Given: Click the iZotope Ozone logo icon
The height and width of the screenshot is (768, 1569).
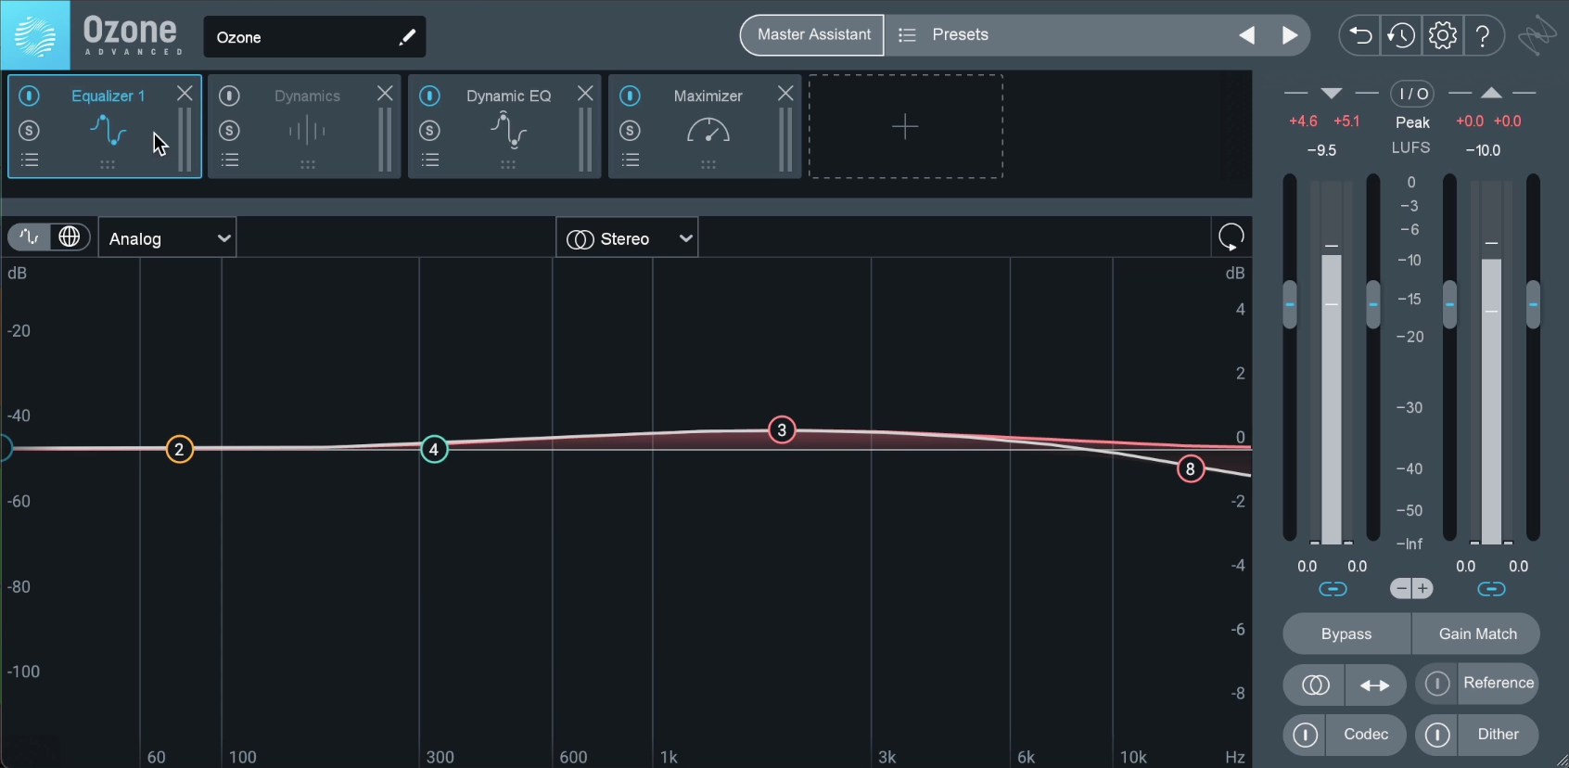Looking at the screenshot, I should [35, 35].
